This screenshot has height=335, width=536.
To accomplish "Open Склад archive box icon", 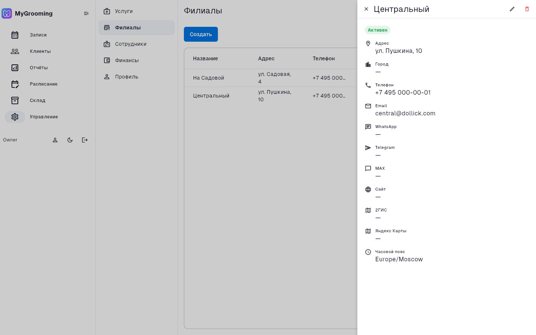I will coord(15,100).
